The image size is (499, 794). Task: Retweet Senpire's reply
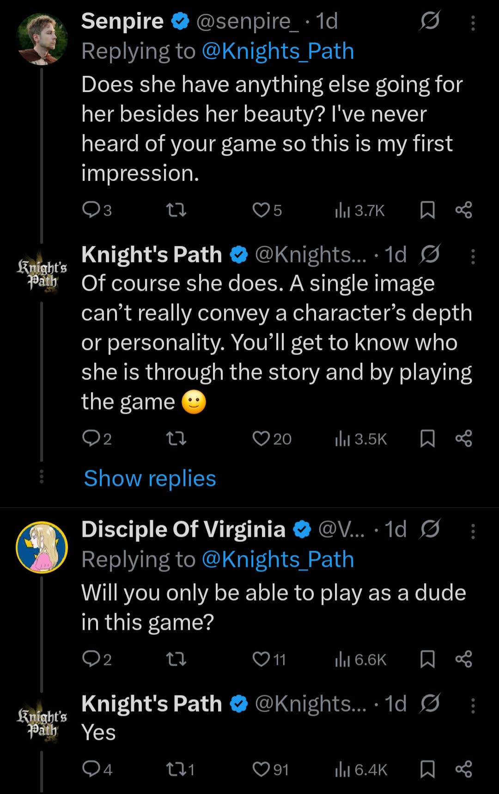click(x=176, y=211)
